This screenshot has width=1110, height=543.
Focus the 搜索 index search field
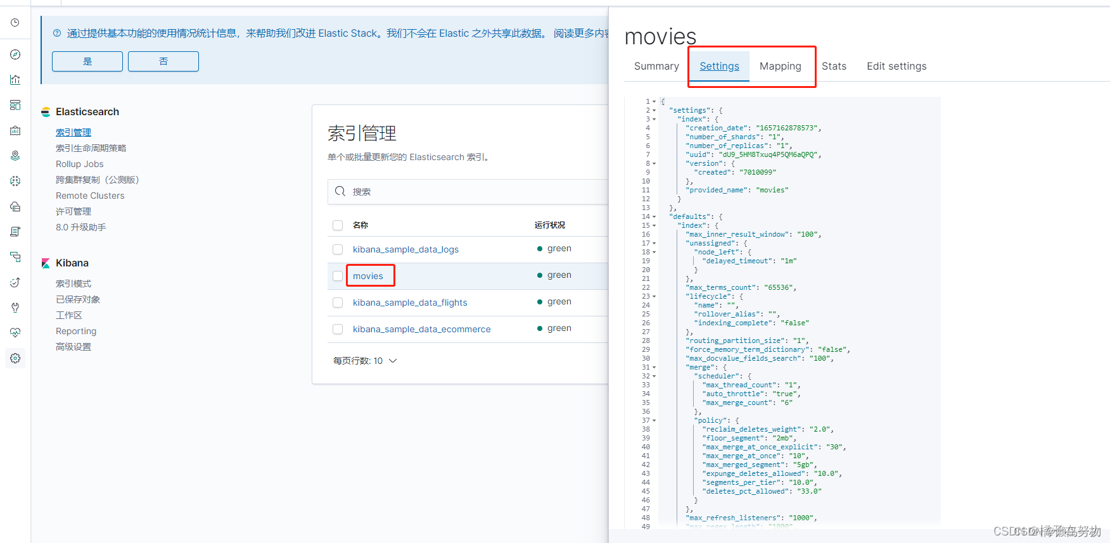tap(469, 192)
